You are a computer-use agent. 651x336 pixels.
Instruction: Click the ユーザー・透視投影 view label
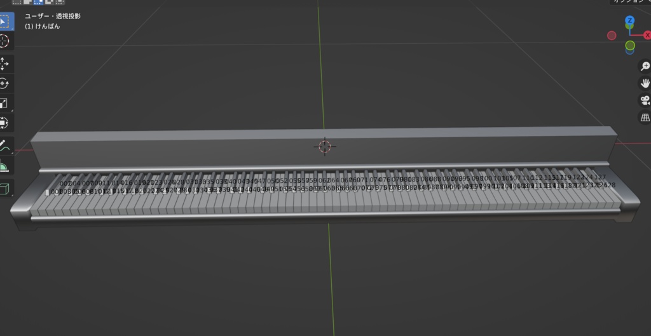pos(53,16)
